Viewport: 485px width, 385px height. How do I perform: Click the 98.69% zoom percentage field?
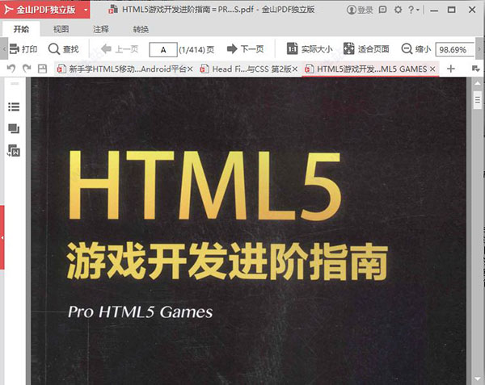[x=454, y=50]
